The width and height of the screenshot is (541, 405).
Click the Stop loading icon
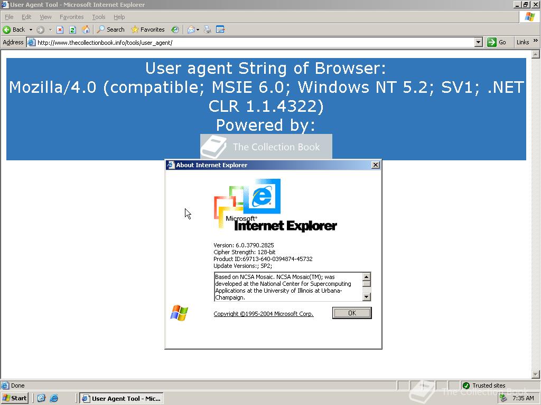click(60, 30)
